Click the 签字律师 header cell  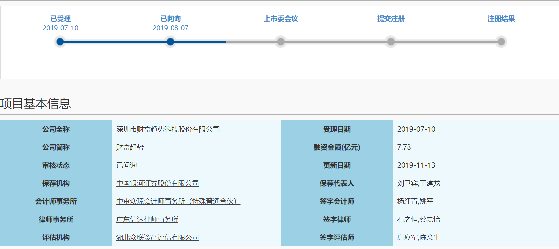pyautogui.click(x=337, y=219)
